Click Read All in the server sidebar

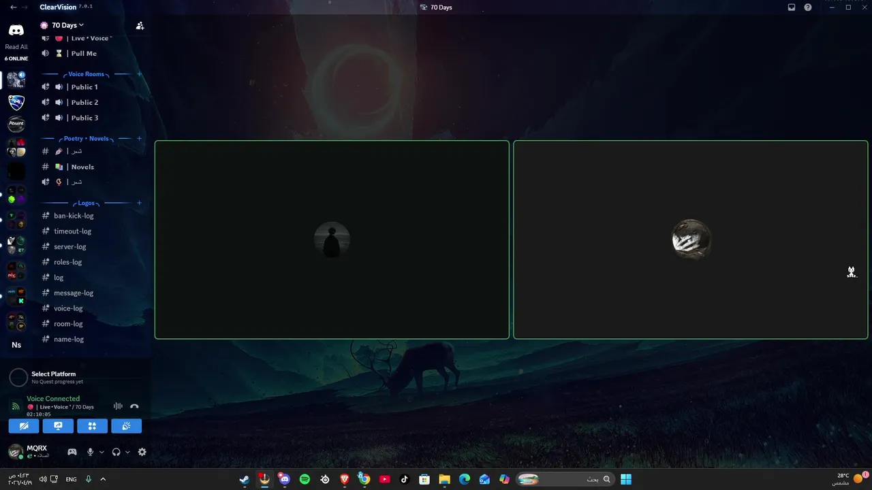tap(16, 47)
